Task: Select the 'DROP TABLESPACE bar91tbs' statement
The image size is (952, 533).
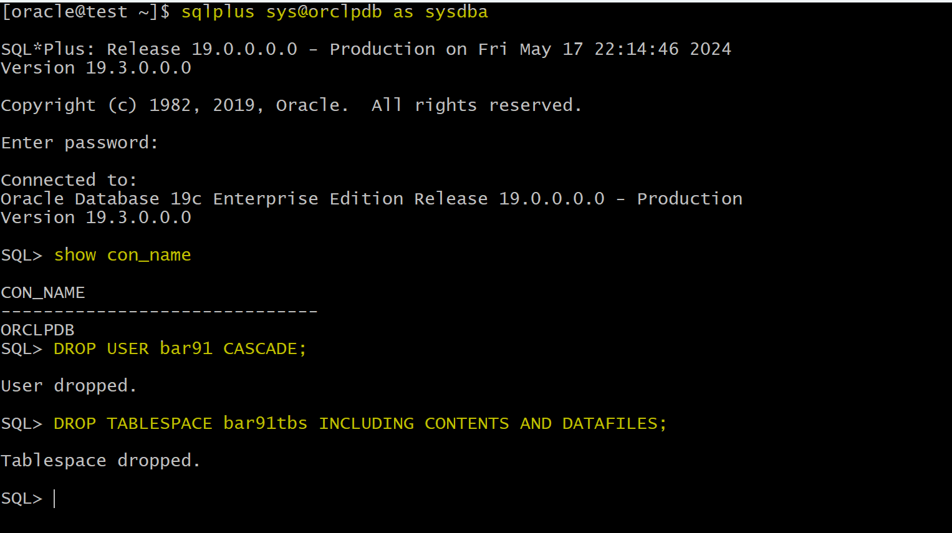Action: [x=360, y=423]
